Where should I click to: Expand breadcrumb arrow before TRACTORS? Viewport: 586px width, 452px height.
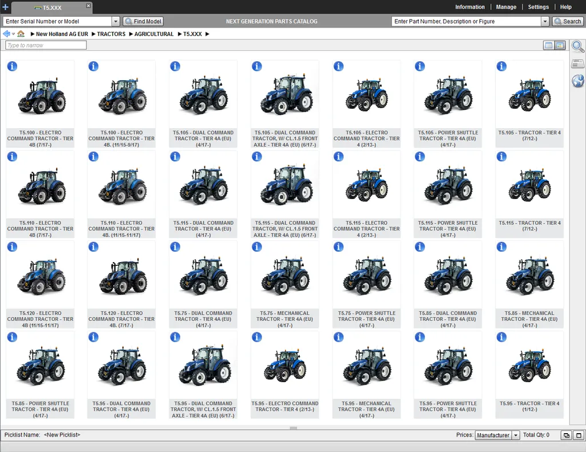click(93, 34)
